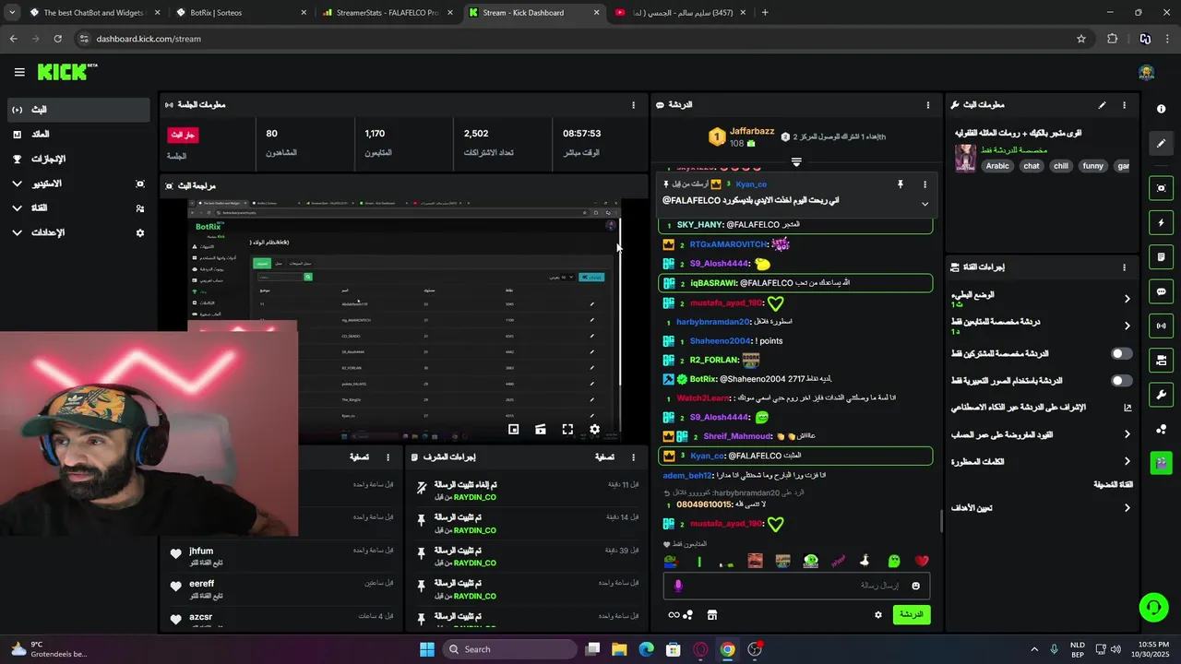This screenshot has height=664, width=1181.
Task: Open Microsoft Edge from the taskbar
Action: [647, 649]
